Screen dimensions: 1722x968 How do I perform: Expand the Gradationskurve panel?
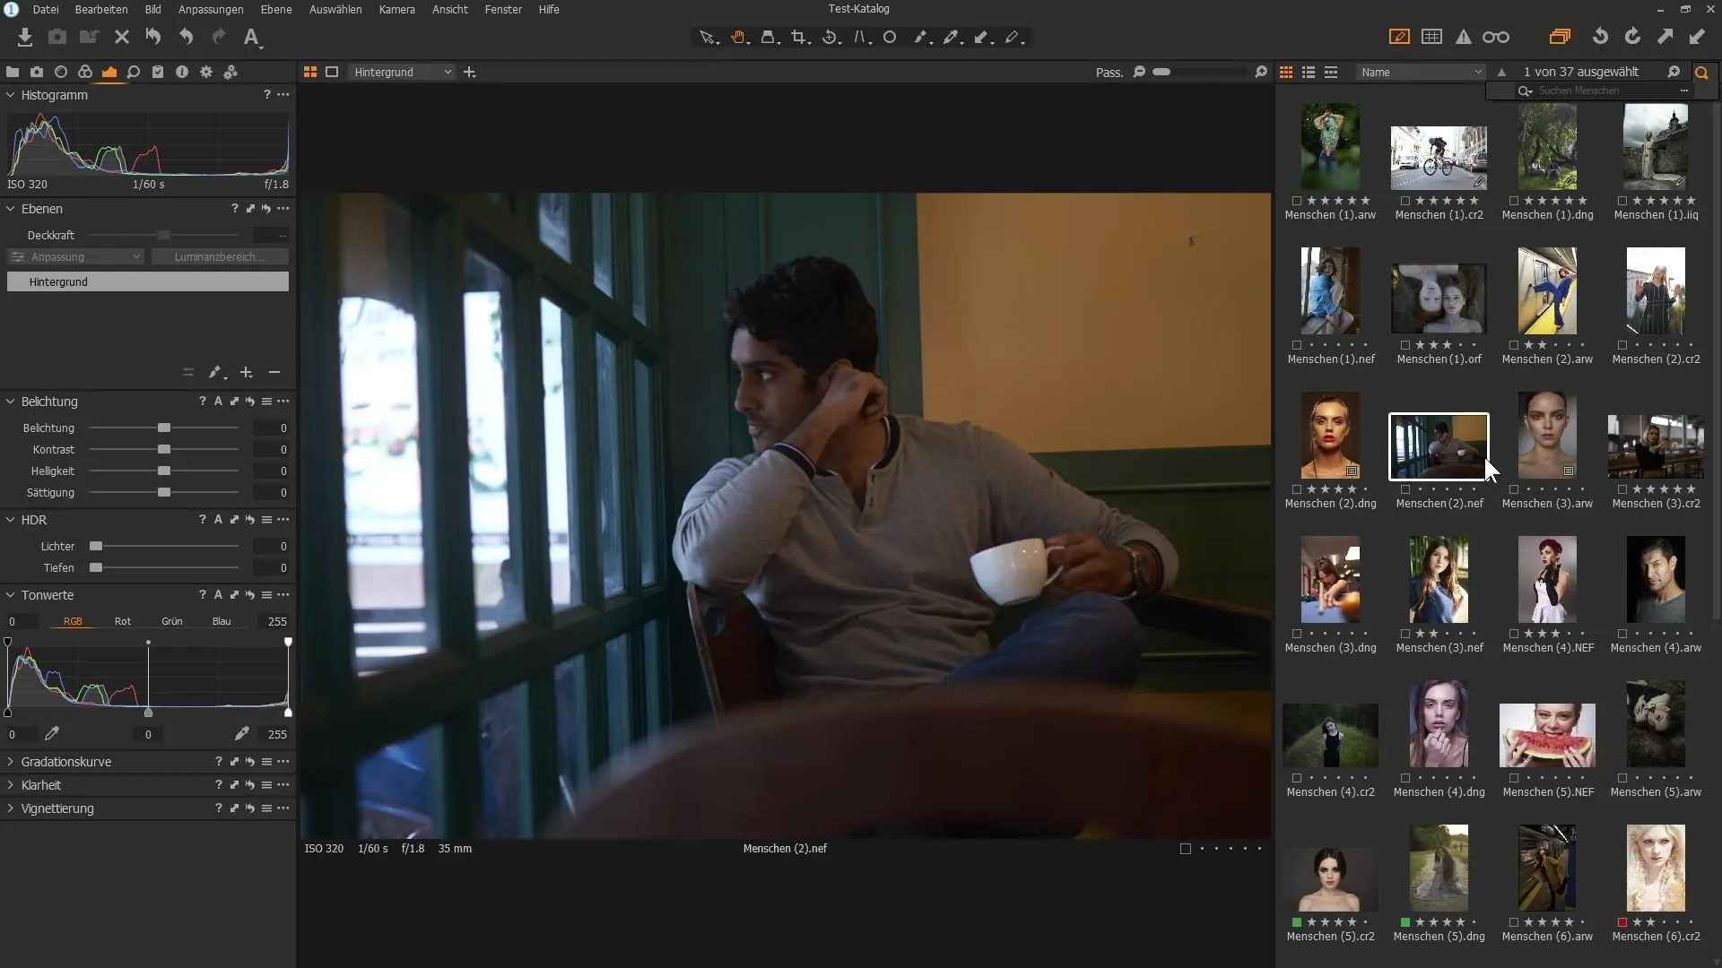[x=11, y=762]
